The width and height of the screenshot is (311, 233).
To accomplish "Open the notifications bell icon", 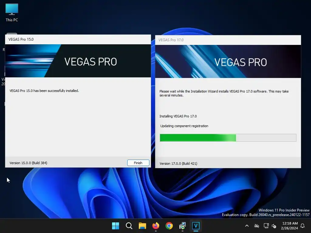I will point(303,226).
